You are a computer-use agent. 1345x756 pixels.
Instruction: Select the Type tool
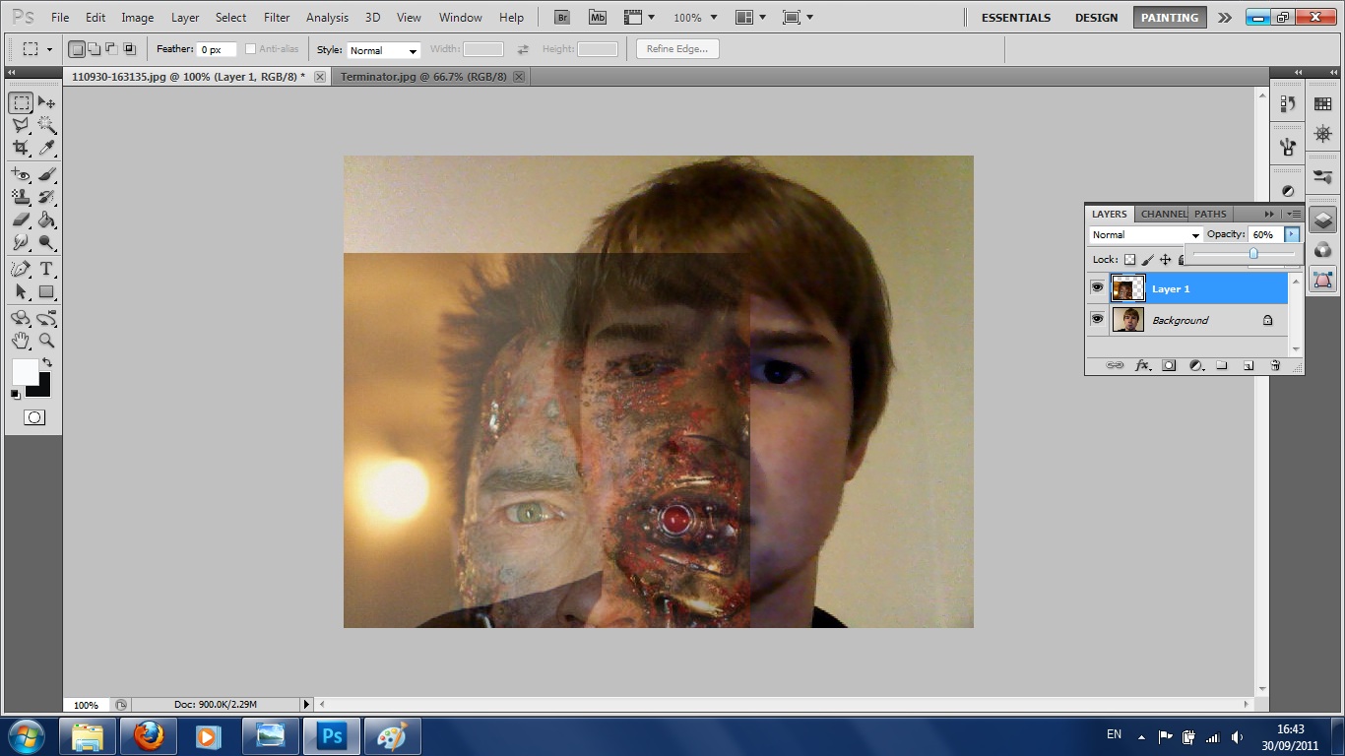pos(46,270)
